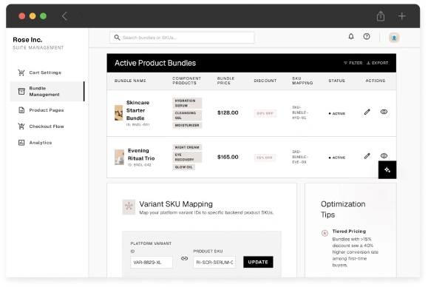Open the help question mark icon

(x=367, y=36)
